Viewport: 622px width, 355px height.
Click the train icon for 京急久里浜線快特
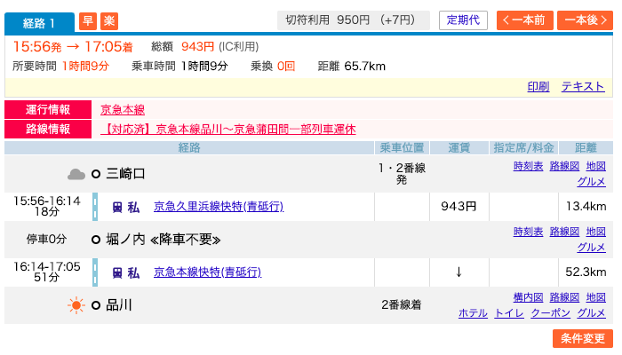117,207
